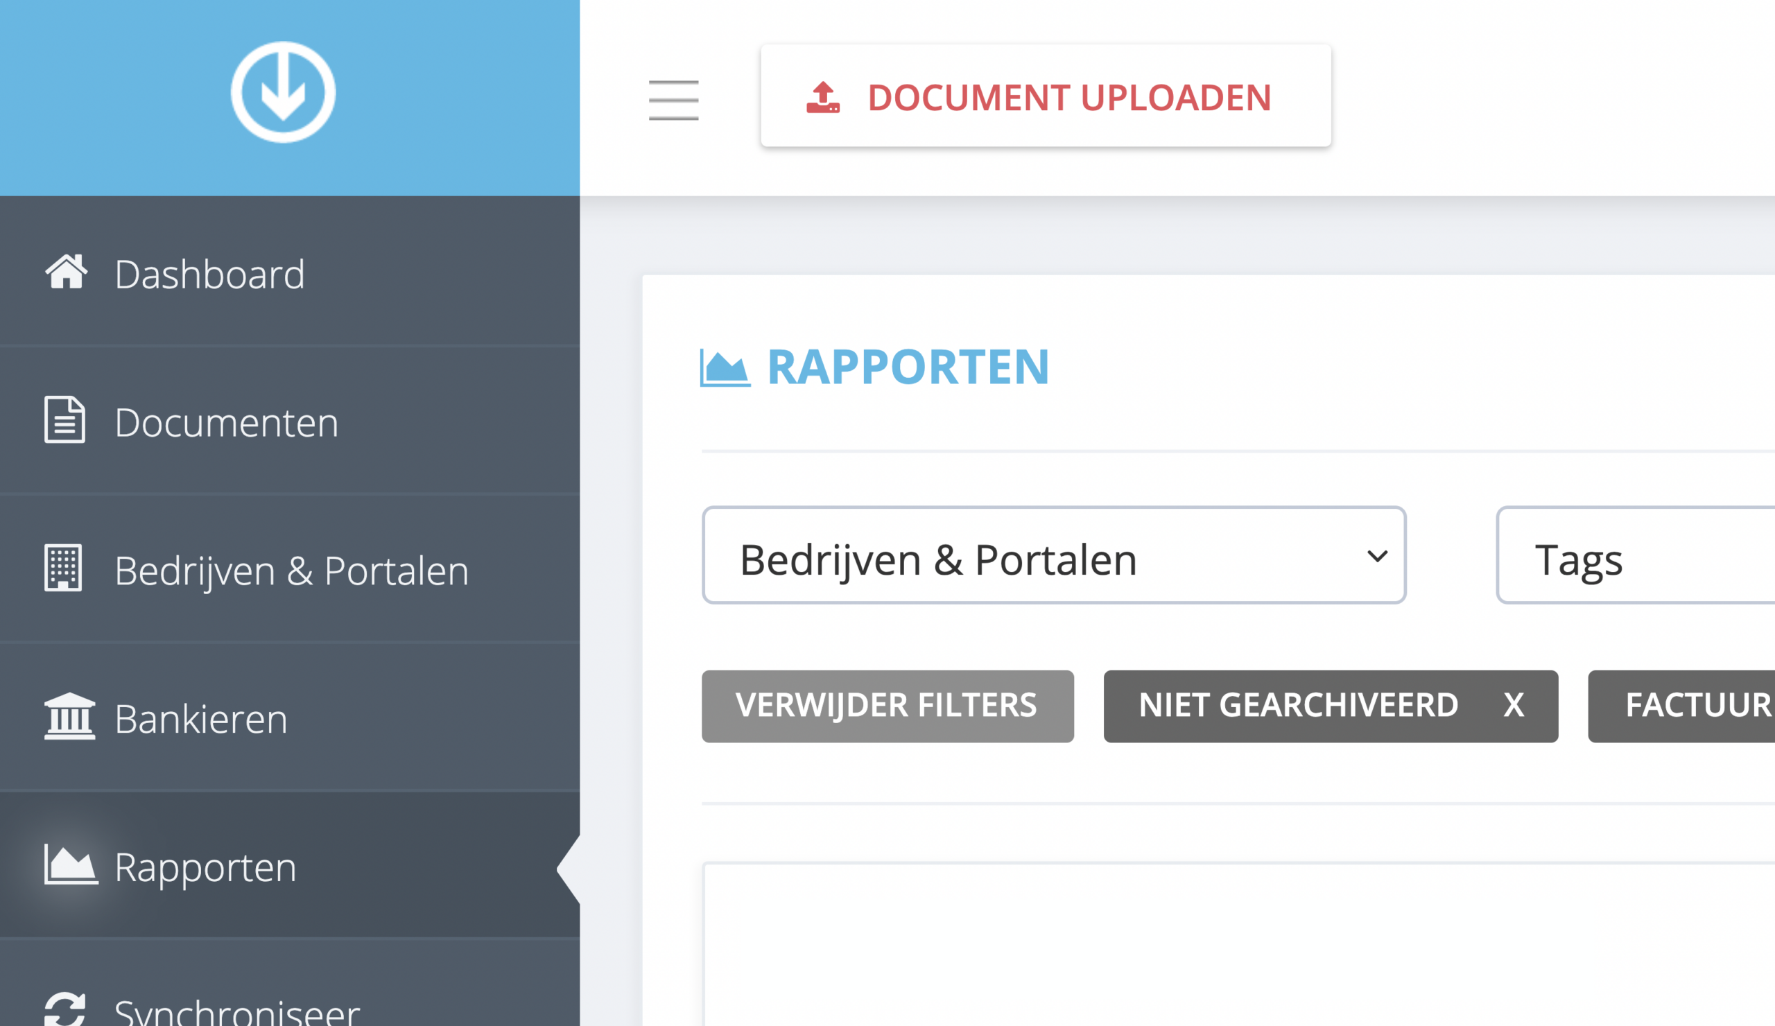Click the FACTUUR filter chip

[1682, 706]
